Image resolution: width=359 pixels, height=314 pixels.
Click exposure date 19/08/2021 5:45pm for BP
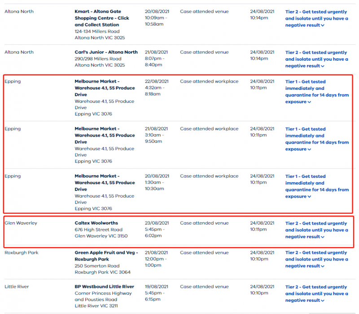(156, 293)
